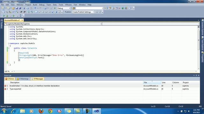Open the Solution Explorer side tab

203,28
